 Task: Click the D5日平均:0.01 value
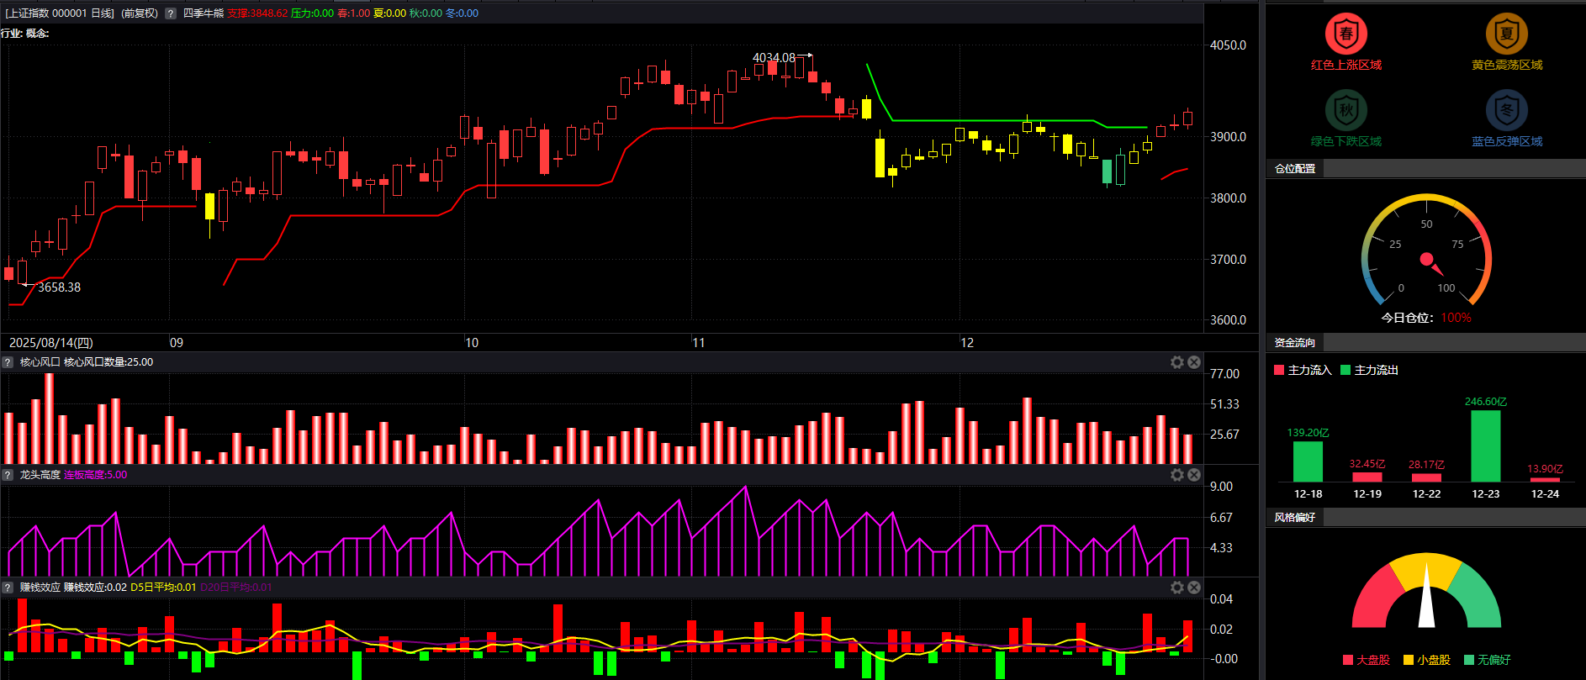163,588
